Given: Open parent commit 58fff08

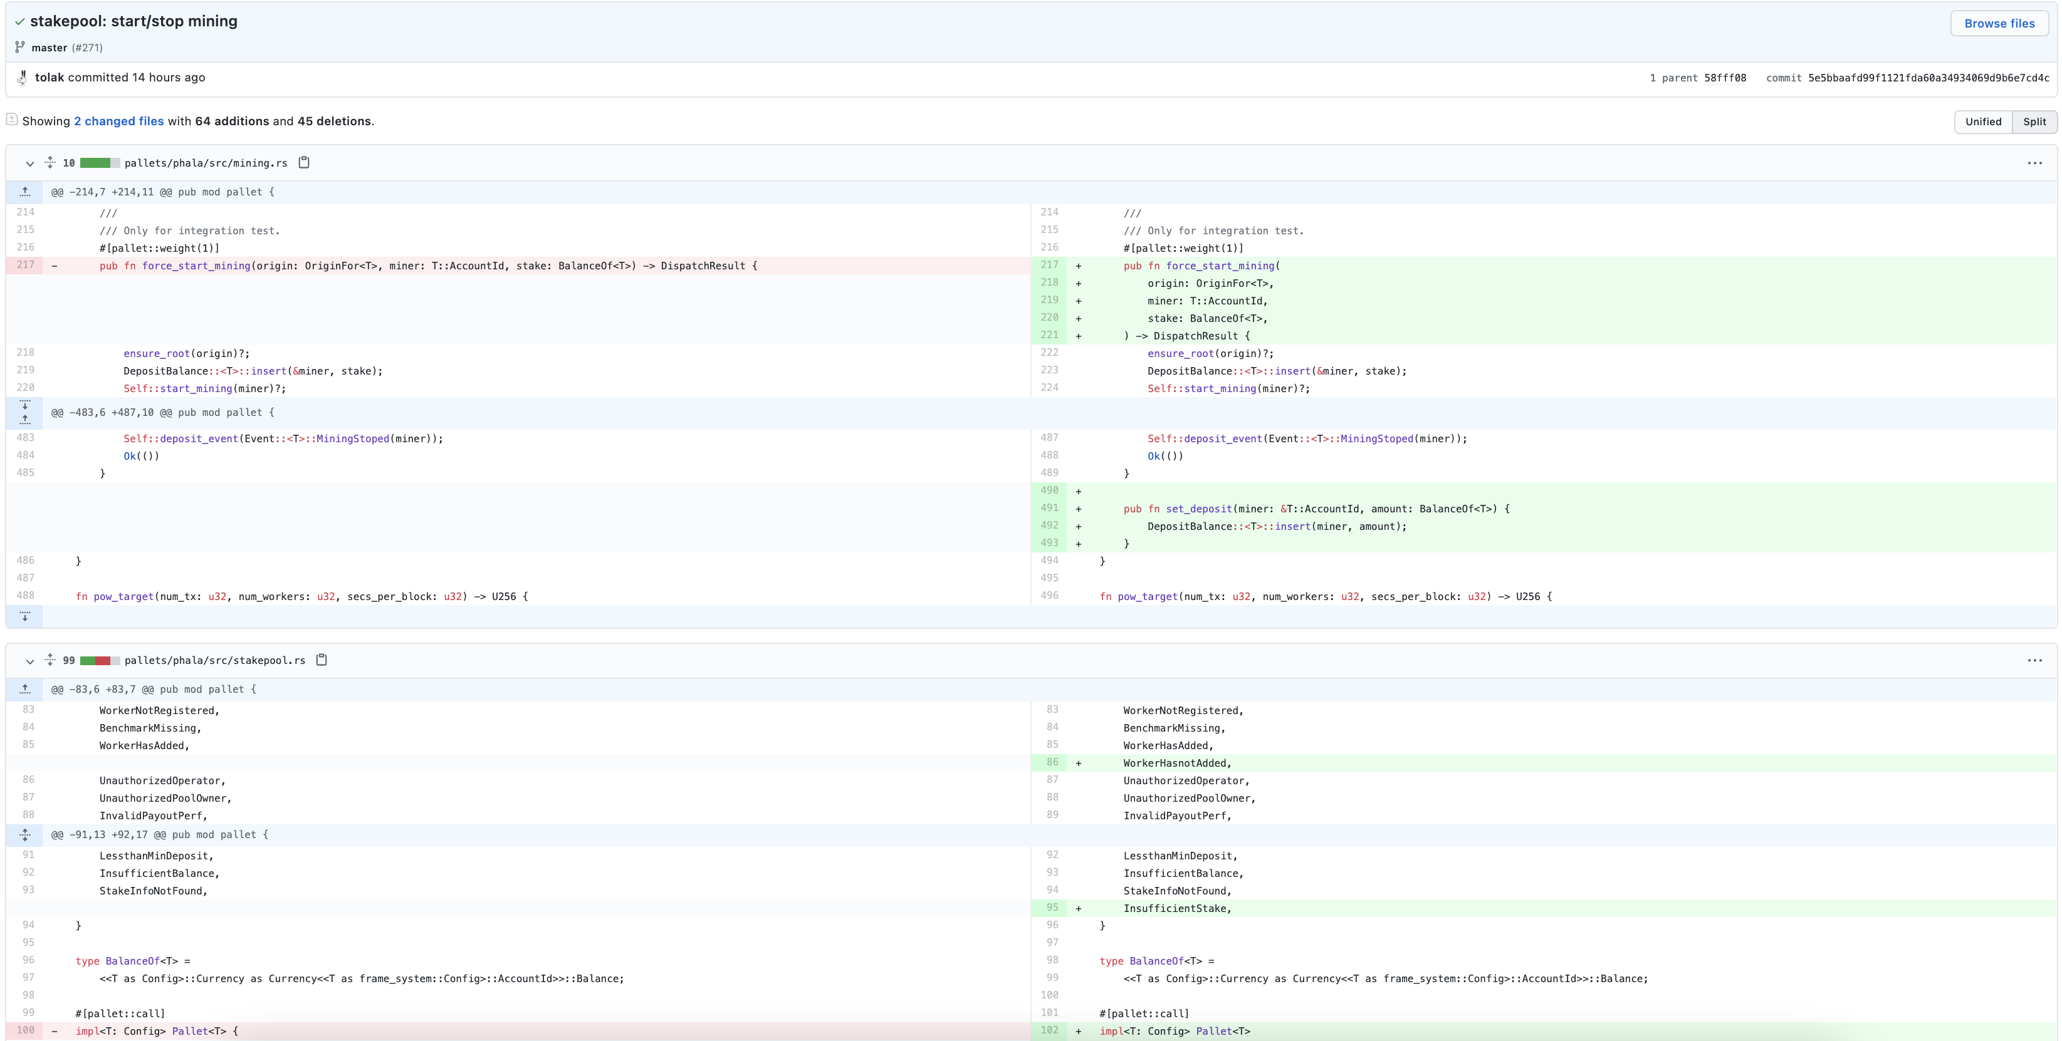Looking at the screenshot, I should coord(1725,78).
